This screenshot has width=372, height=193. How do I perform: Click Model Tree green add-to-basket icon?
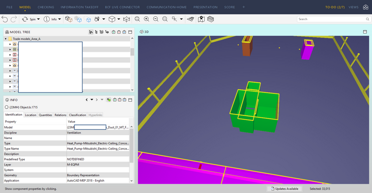(x=114, y=32)
